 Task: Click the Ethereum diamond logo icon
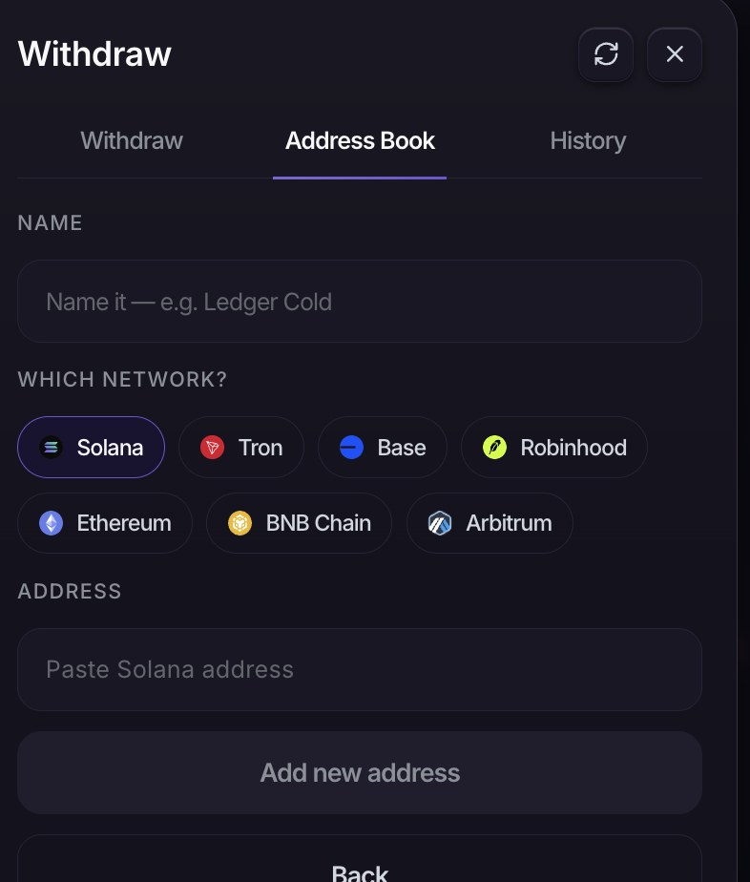click(x=52, y=523)
